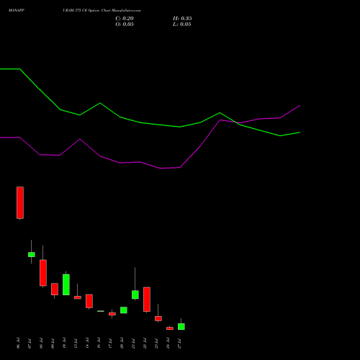This screenshot has height=360, width=360.
Task: Click the green candle with long wick above 21 Jul
Action: pyautogui.click(x=135, y=294)
